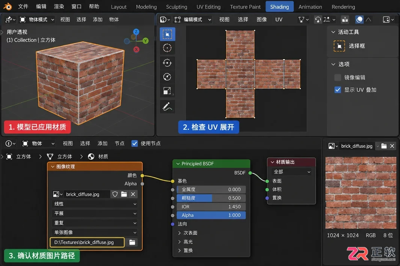Open UV editor type menu icon
Viewport: 400px width, 266px height.
point(165,19)
